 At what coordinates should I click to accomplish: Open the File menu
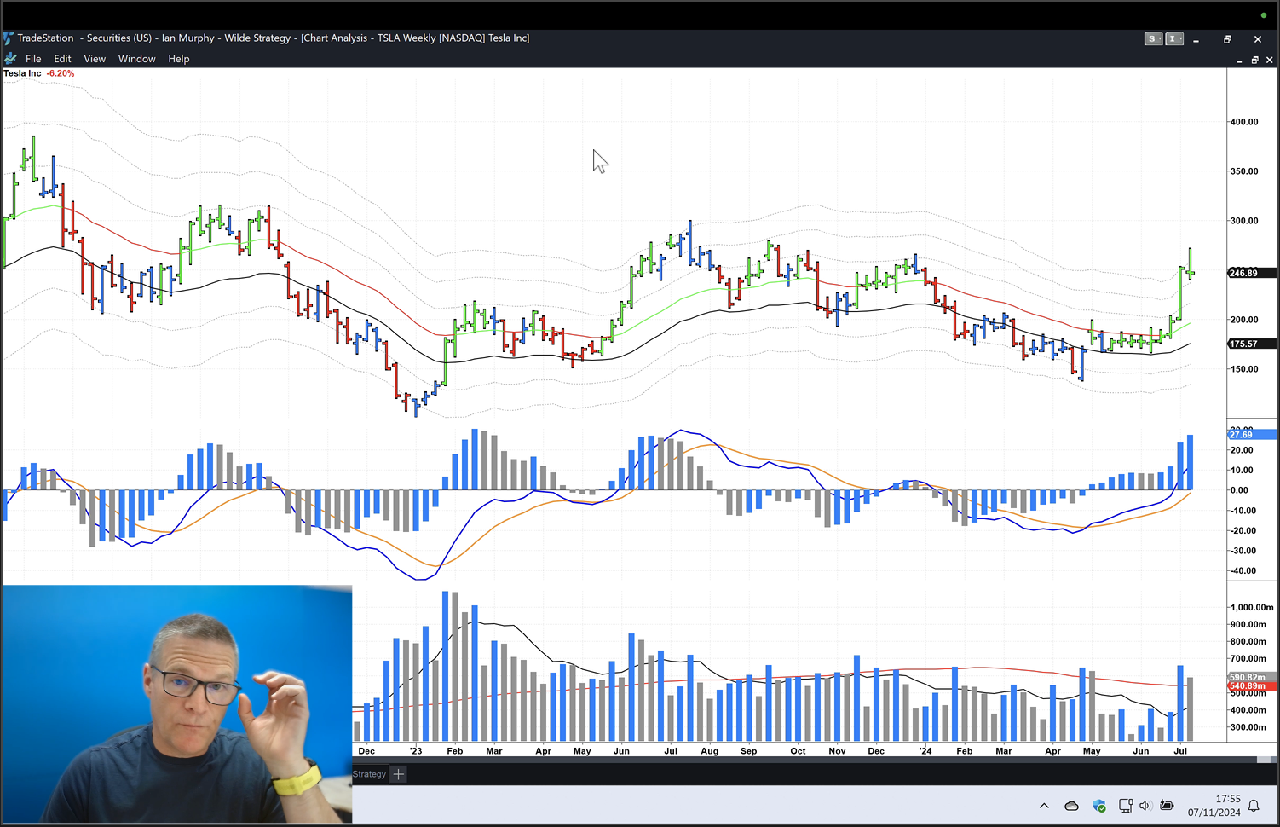[33, 58]
